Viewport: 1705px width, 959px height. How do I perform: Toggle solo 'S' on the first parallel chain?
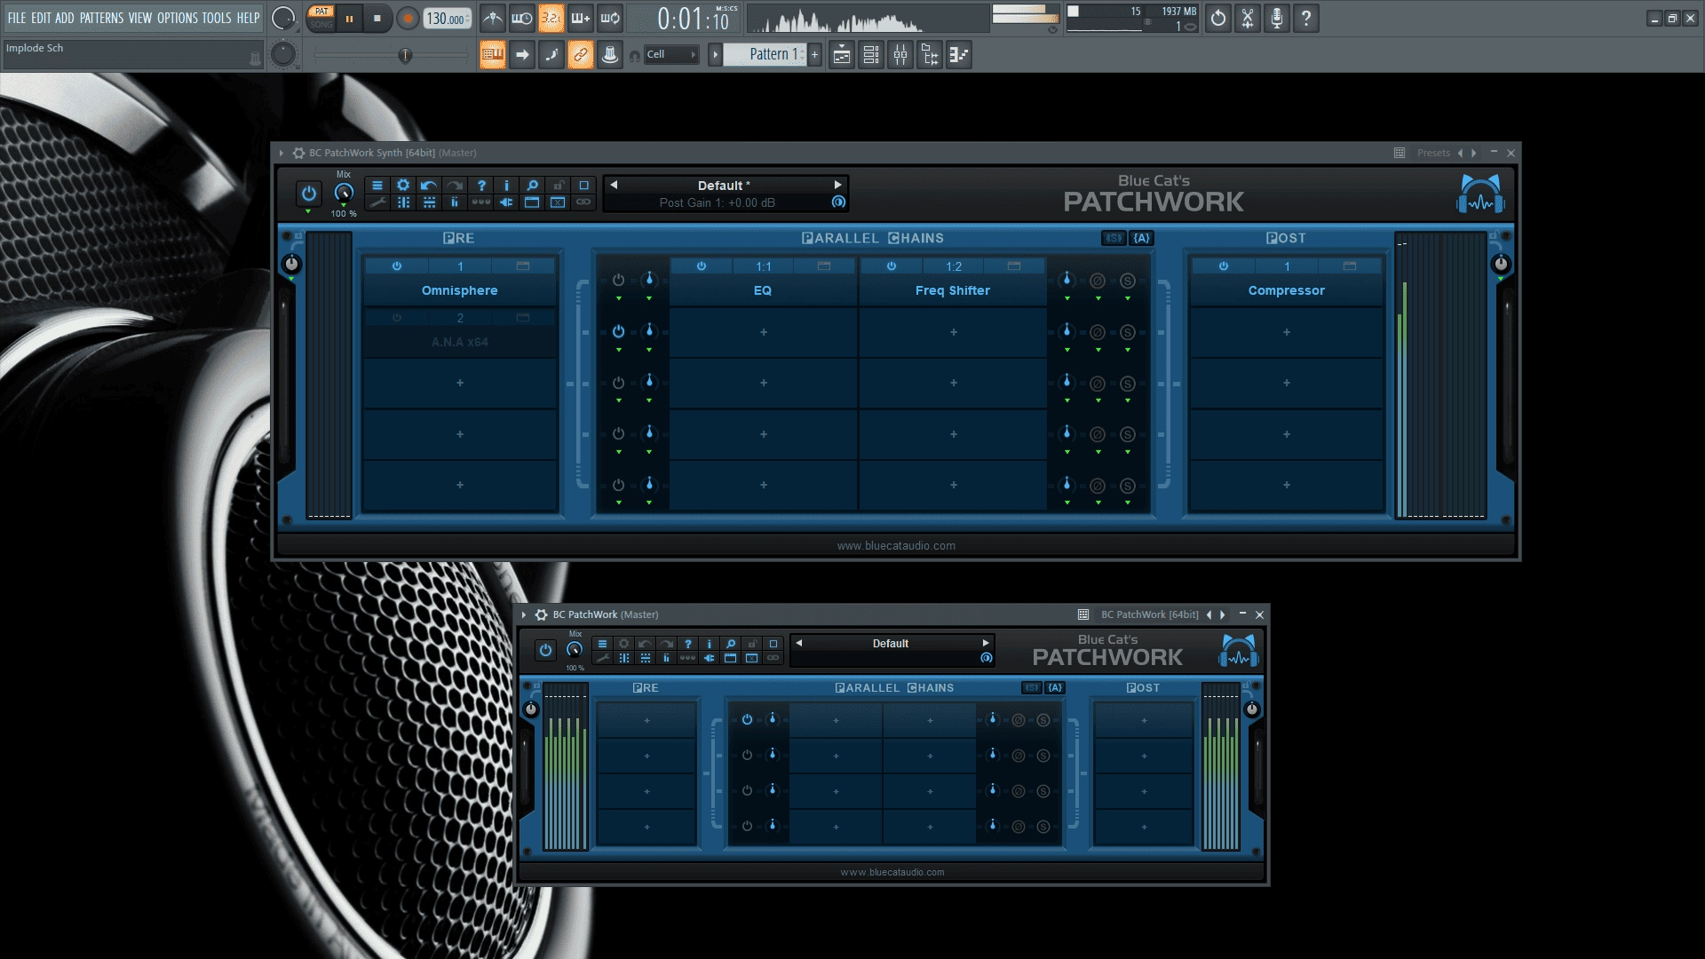pos(1128,281)
